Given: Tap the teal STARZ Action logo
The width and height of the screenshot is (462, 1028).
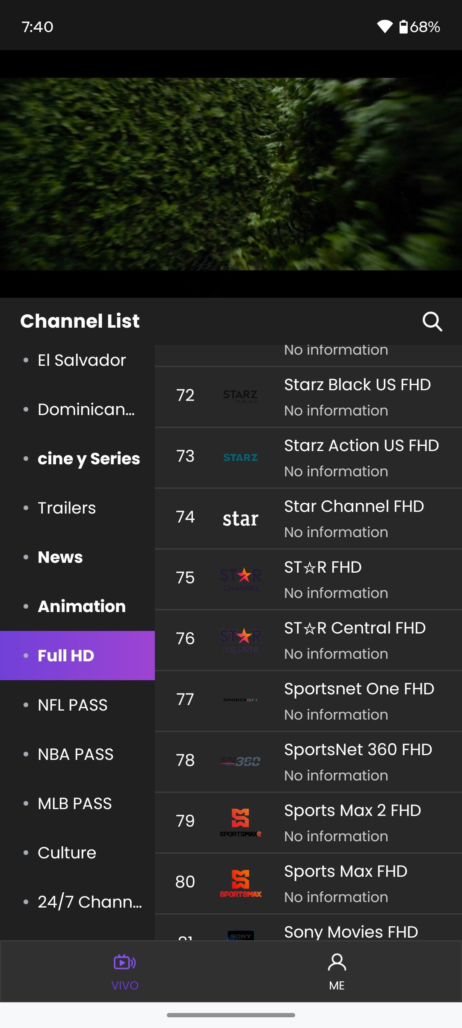Looking at the screenshot, I should point(240,457).
